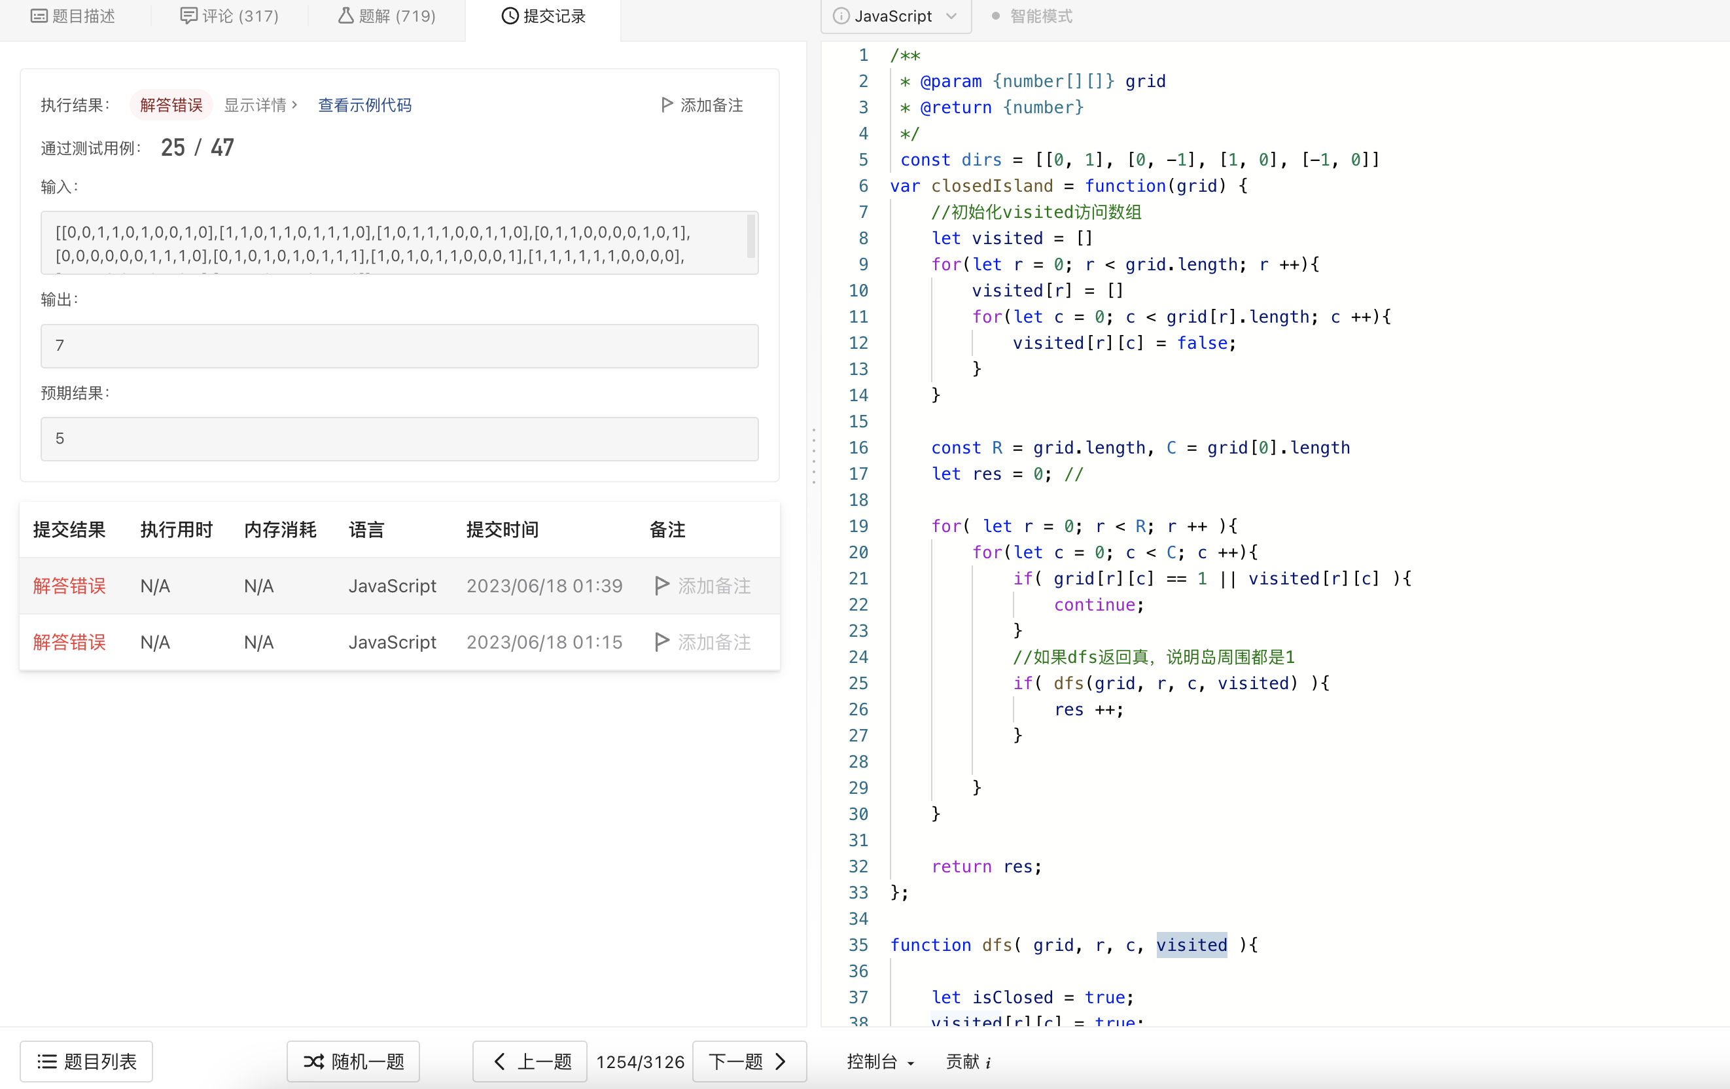Click the expected result 5 box
Screen dimensions: 1730x1089
pos(399,438)
